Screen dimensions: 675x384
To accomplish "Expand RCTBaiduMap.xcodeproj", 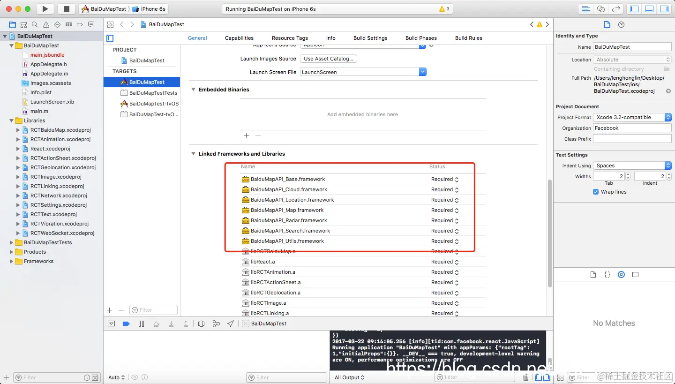I will click(18, 130).
